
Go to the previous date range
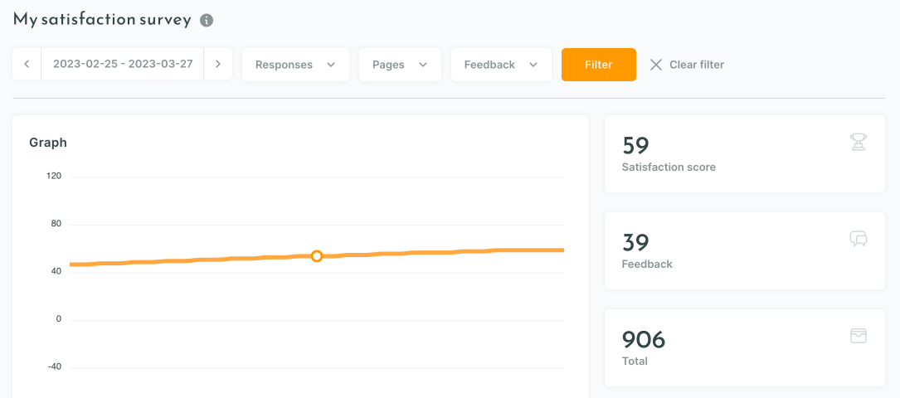(x=27, y=64)
